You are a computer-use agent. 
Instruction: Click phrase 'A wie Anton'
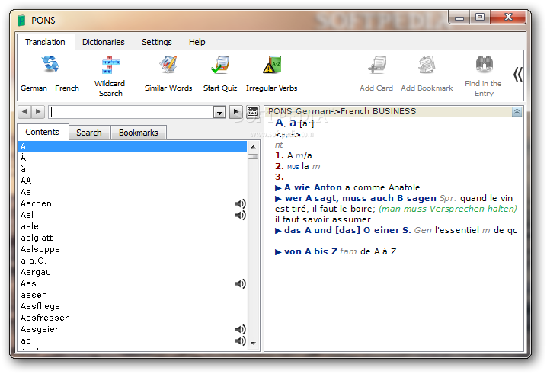313,187
